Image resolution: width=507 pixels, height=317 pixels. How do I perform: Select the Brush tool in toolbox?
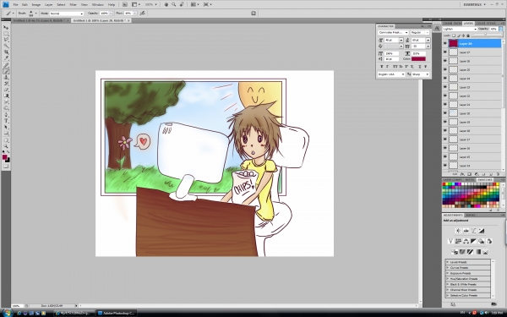point(6,72)
